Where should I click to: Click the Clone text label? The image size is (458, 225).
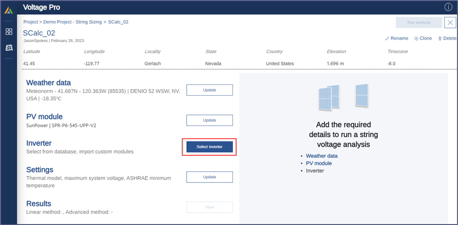click(426, 38)
